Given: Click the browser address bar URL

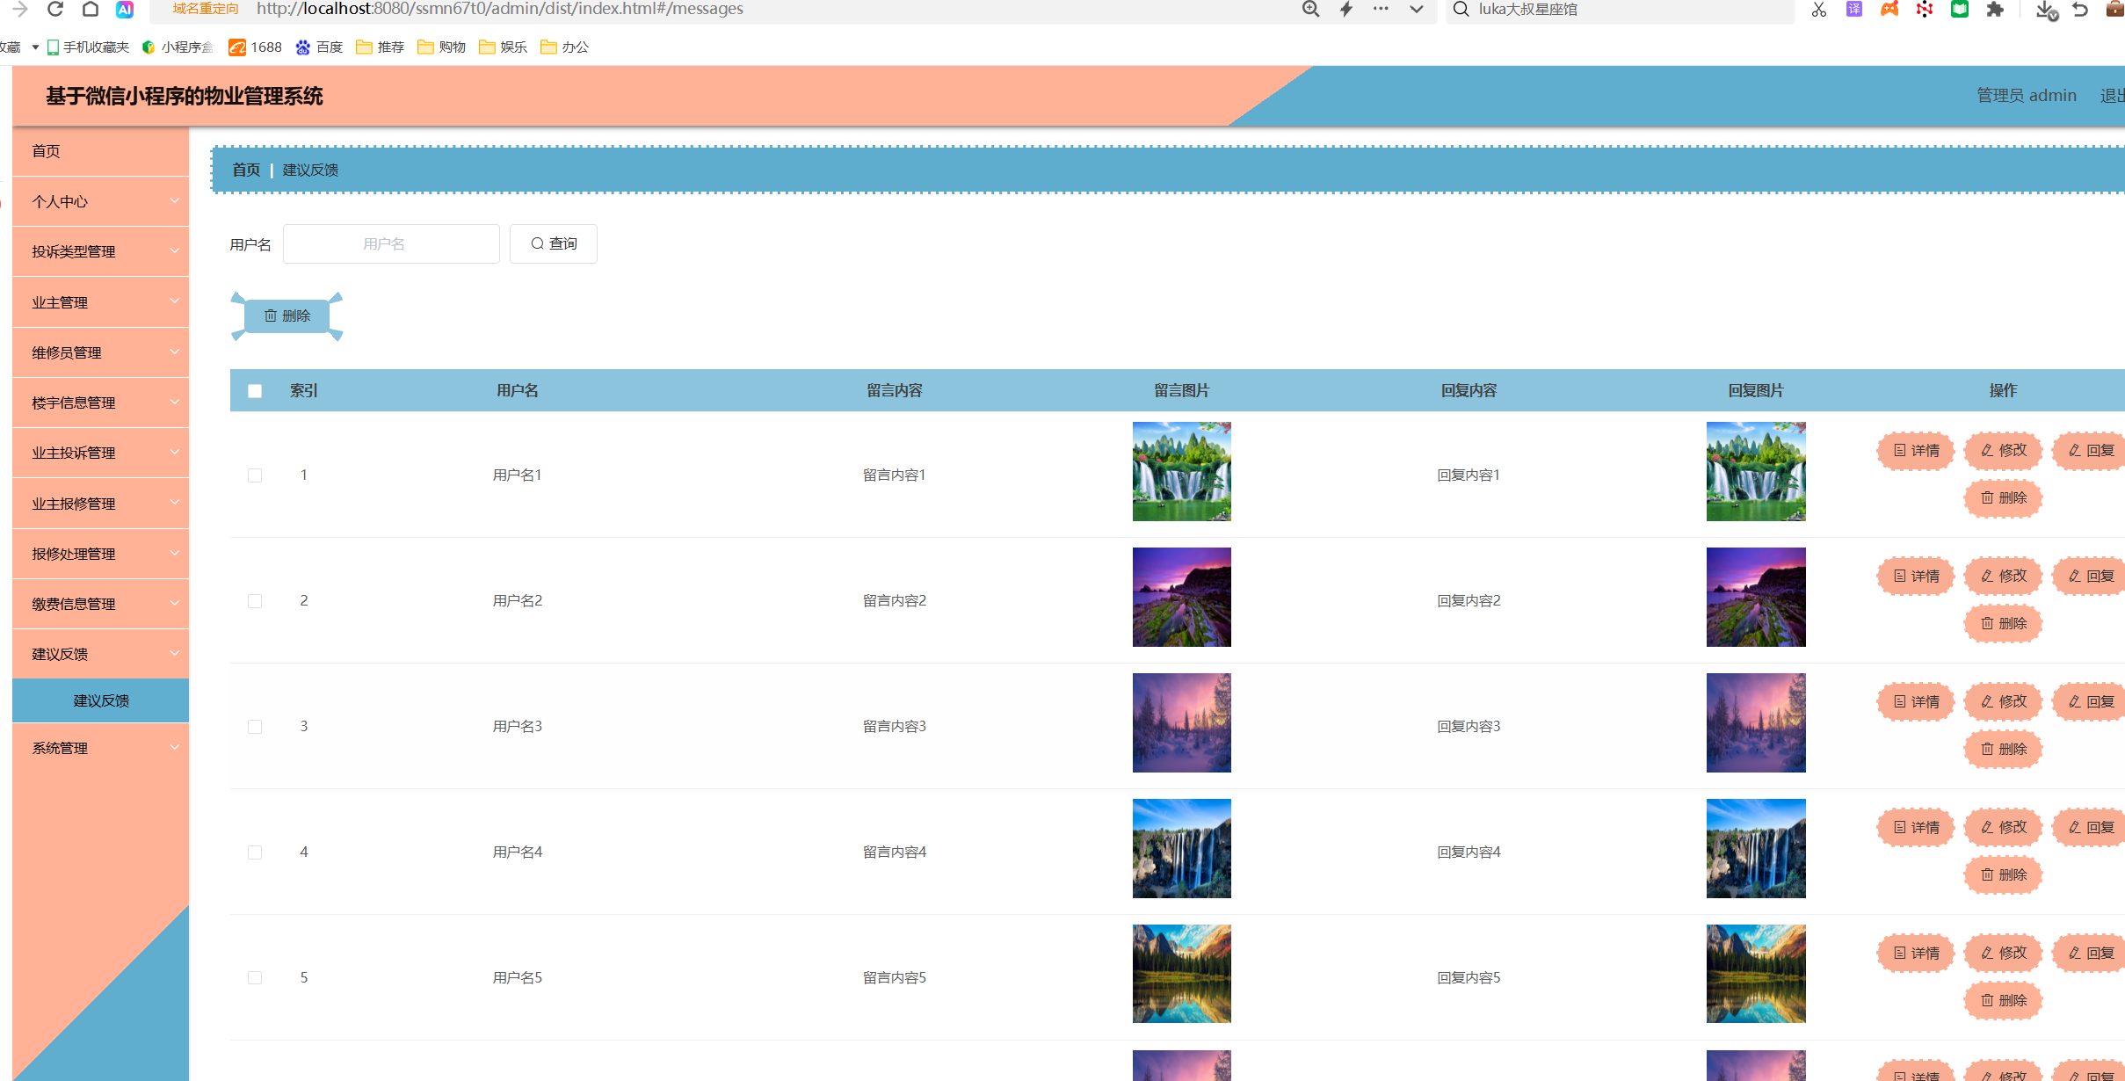Looking at the screenshot, I should (x=499, y=9).
